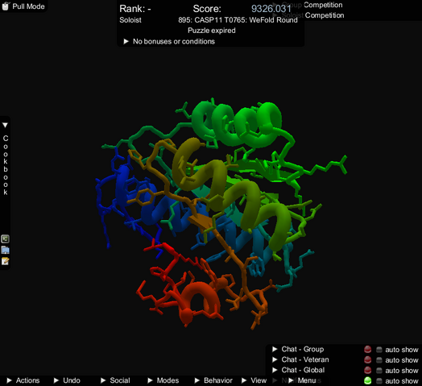Click the Rank: - text
This screenshot has height=386, width=422.
pyautogui.click(x=135, y=9)
